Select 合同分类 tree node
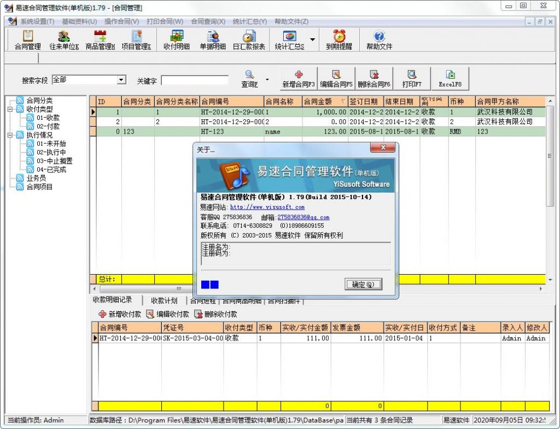Screen dimensions: 560x429 (39, 101)
